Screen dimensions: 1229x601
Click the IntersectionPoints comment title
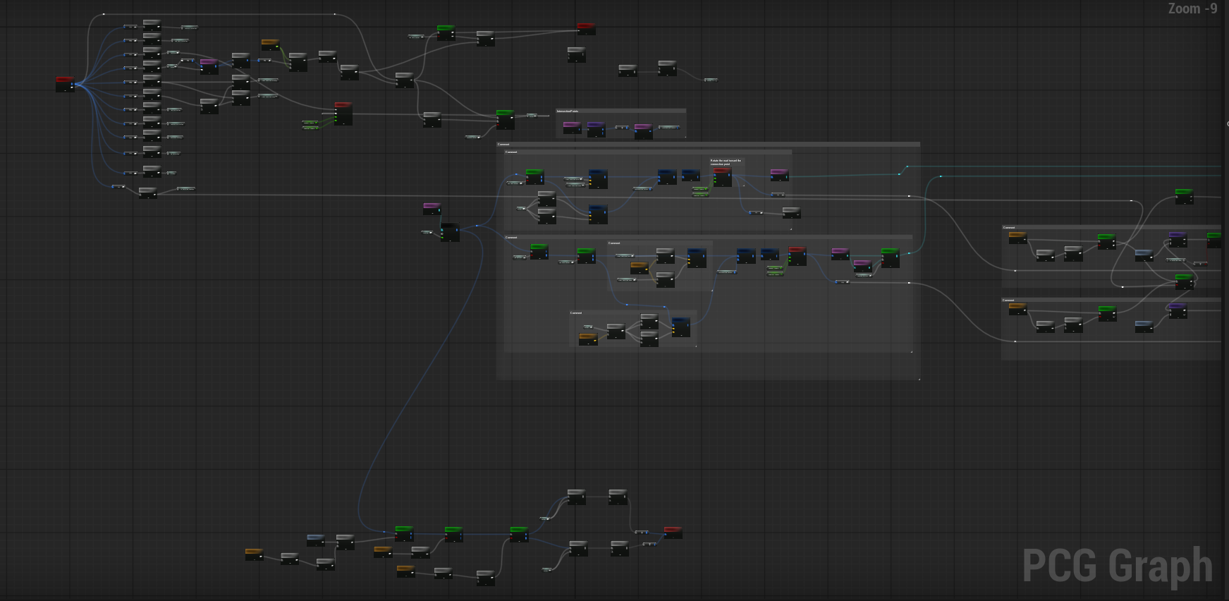coord(568,111)
